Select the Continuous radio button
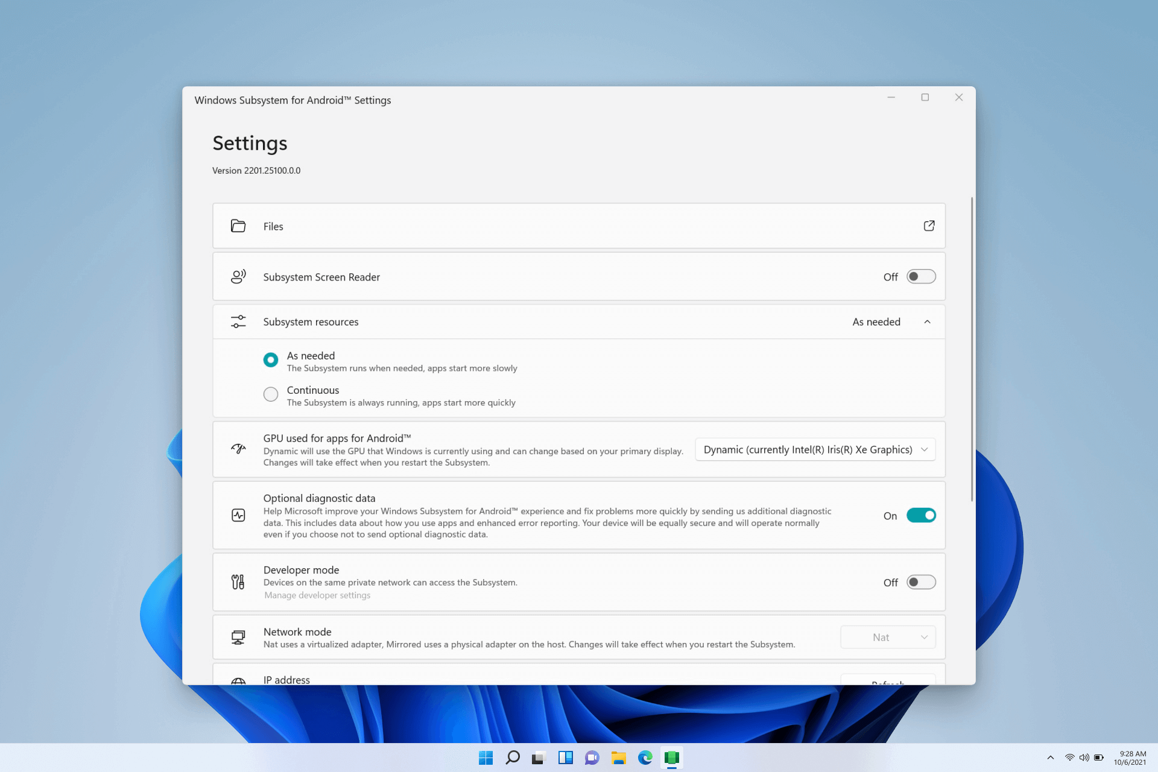This screenshot has width=1158, height=772. (x=271, y=394)
